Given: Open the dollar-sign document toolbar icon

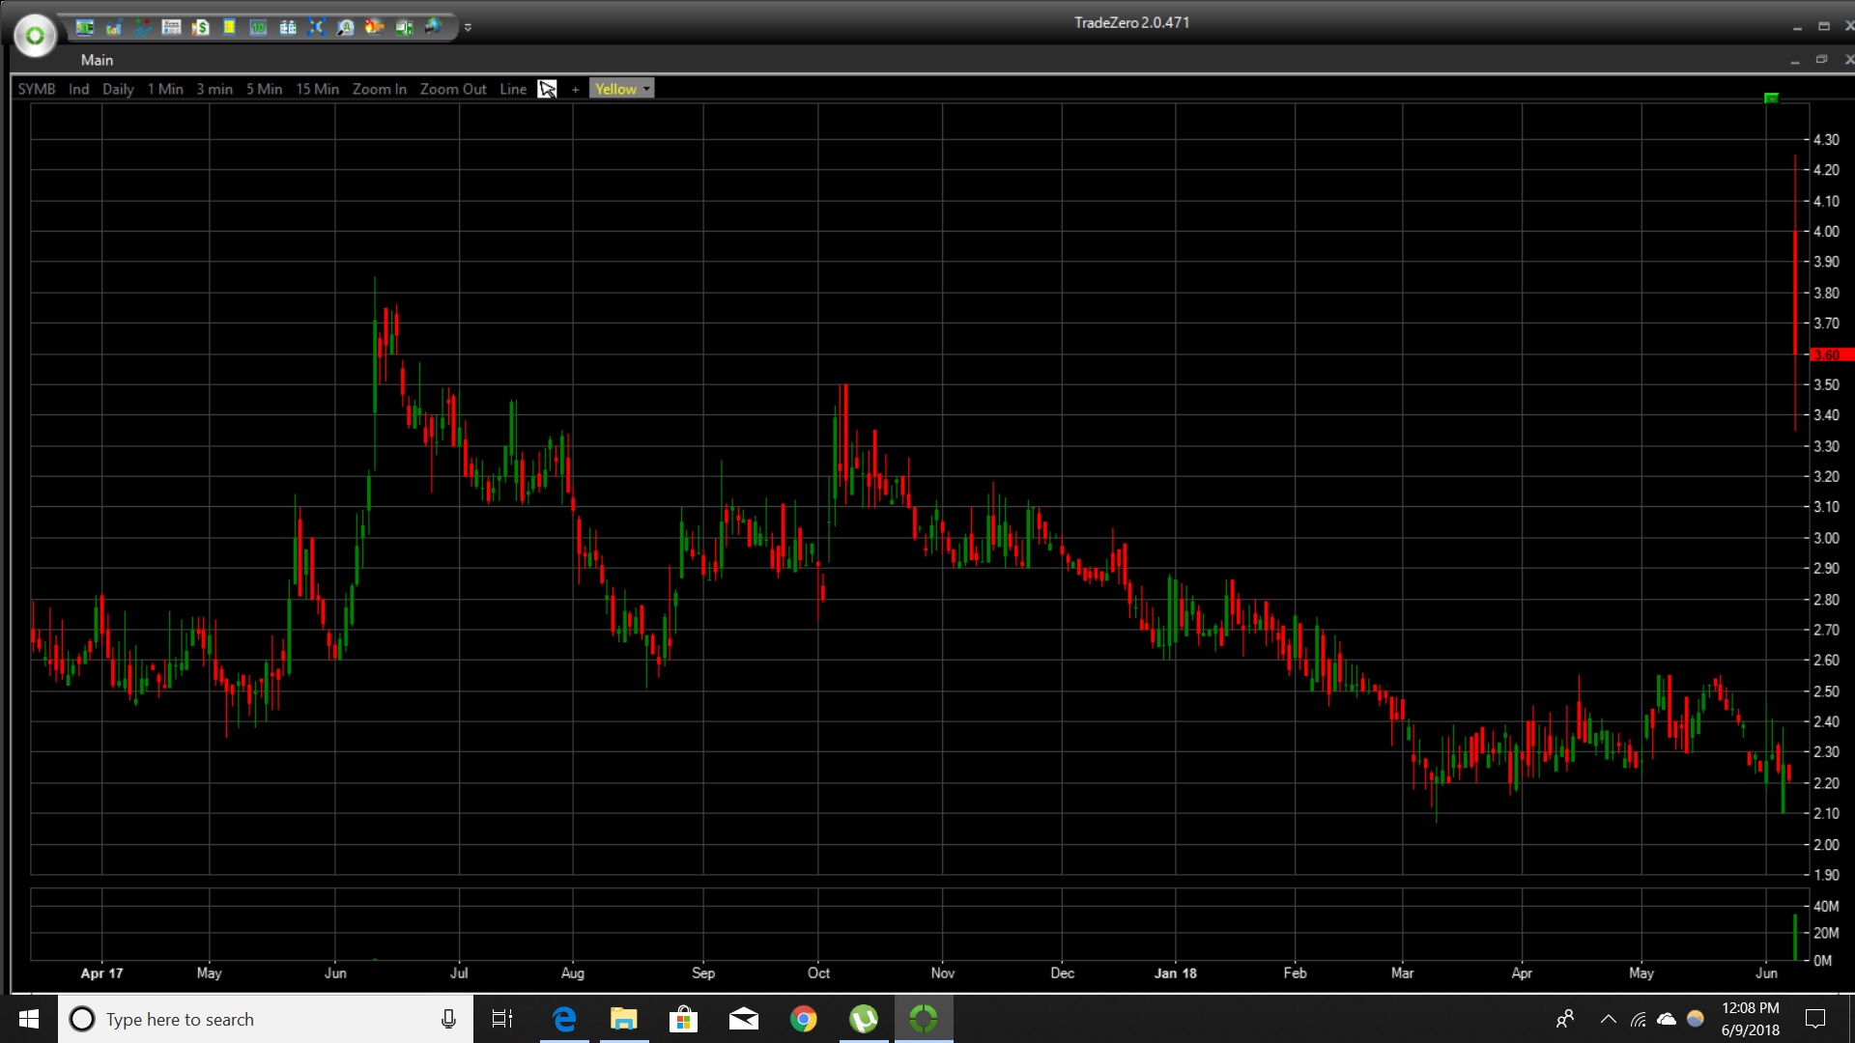Looking at the screenshot, I should tap(200, 27).
